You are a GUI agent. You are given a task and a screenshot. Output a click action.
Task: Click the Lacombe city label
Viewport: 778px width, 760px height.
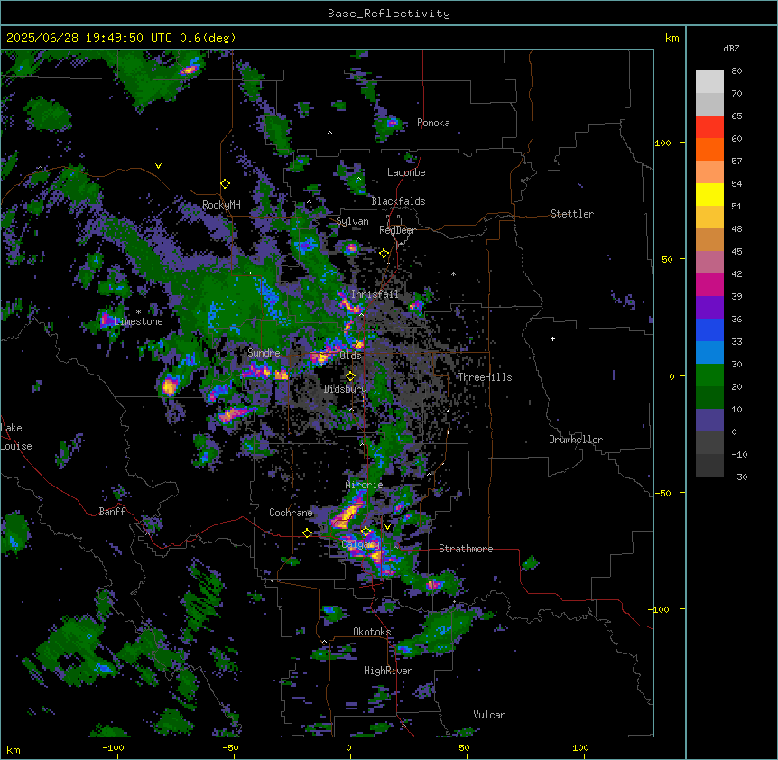point(406,172)
